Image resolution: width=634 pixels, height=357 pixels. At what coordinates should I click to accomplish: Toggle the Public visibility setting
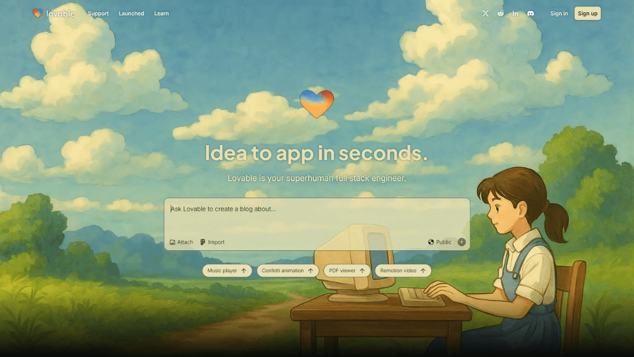(x=440, y=242)
